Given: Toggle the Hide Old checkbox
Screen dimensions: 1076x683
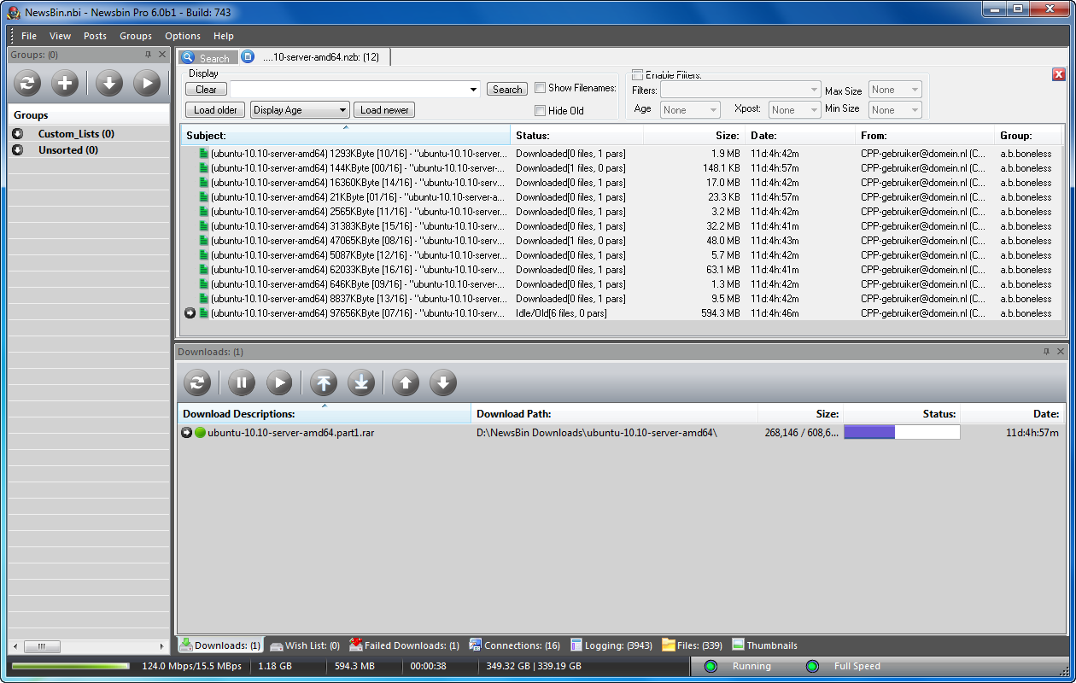Looking at the screenshot, I should click(540, 111).
